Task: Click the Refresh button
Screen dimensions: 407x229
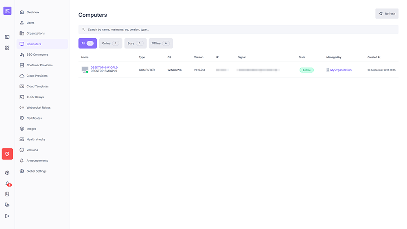Action: 387,14
